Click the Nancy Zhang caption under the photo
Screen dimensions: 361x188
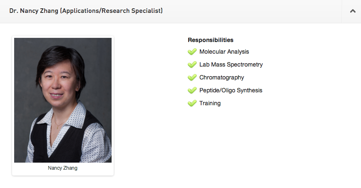click(x=63, y=168)
